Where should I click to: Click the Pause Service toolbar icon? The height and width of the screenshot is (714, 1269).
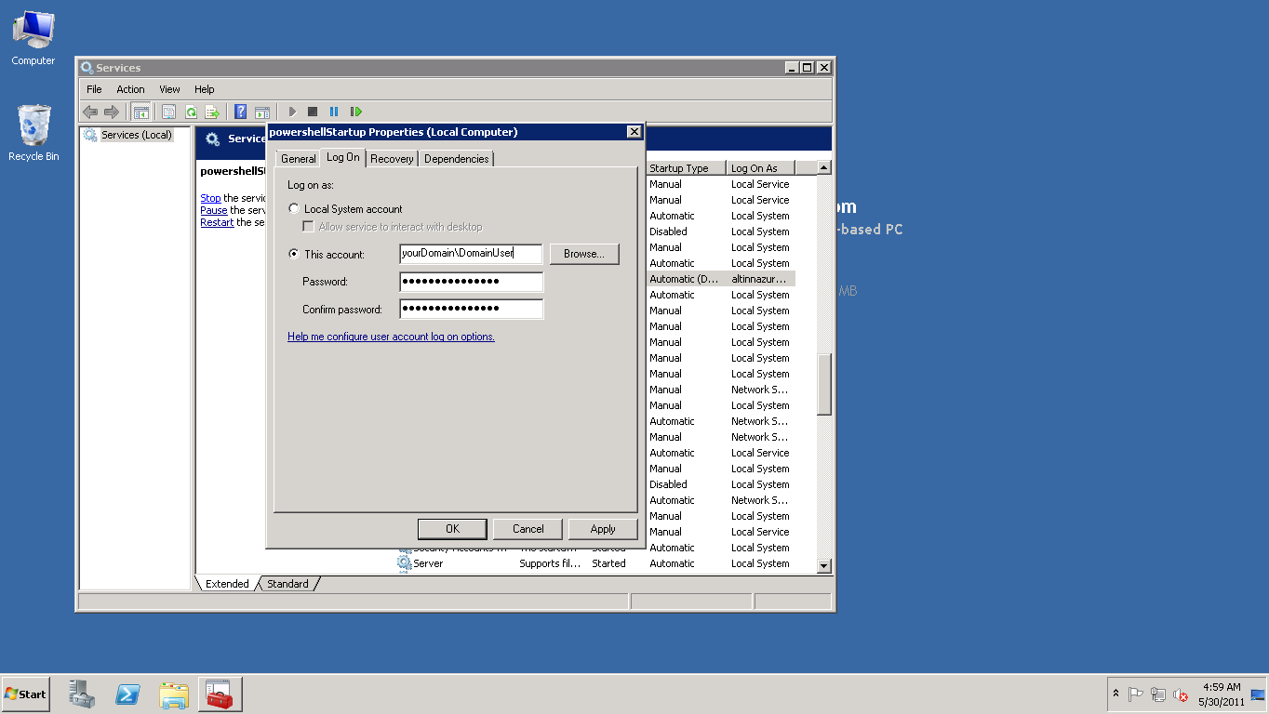pyautogui.click(x=334, y=112)
